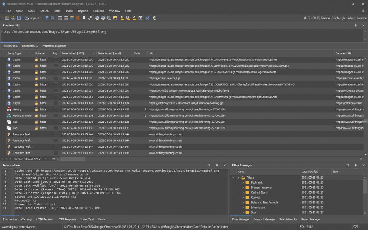Click the bookmark flag toolbar icon

[x=84, y=18]
